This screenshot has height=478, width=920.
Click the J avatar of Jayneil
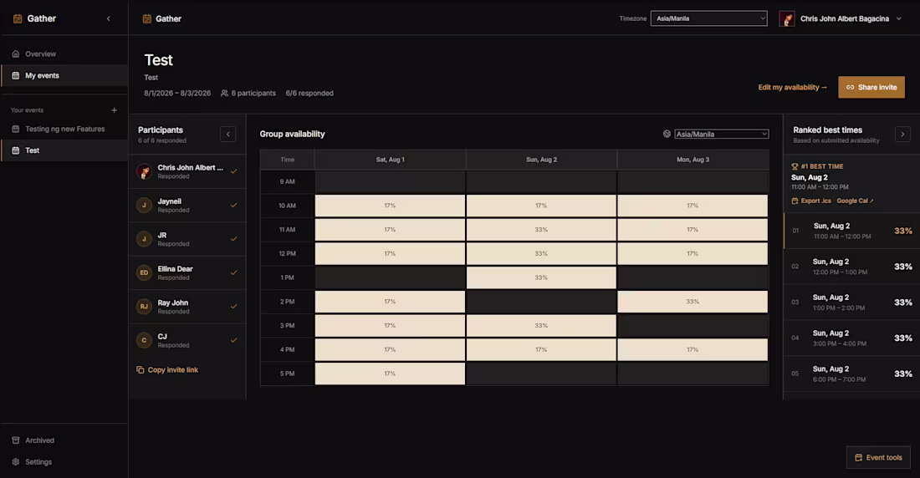[x=144, y=206]
